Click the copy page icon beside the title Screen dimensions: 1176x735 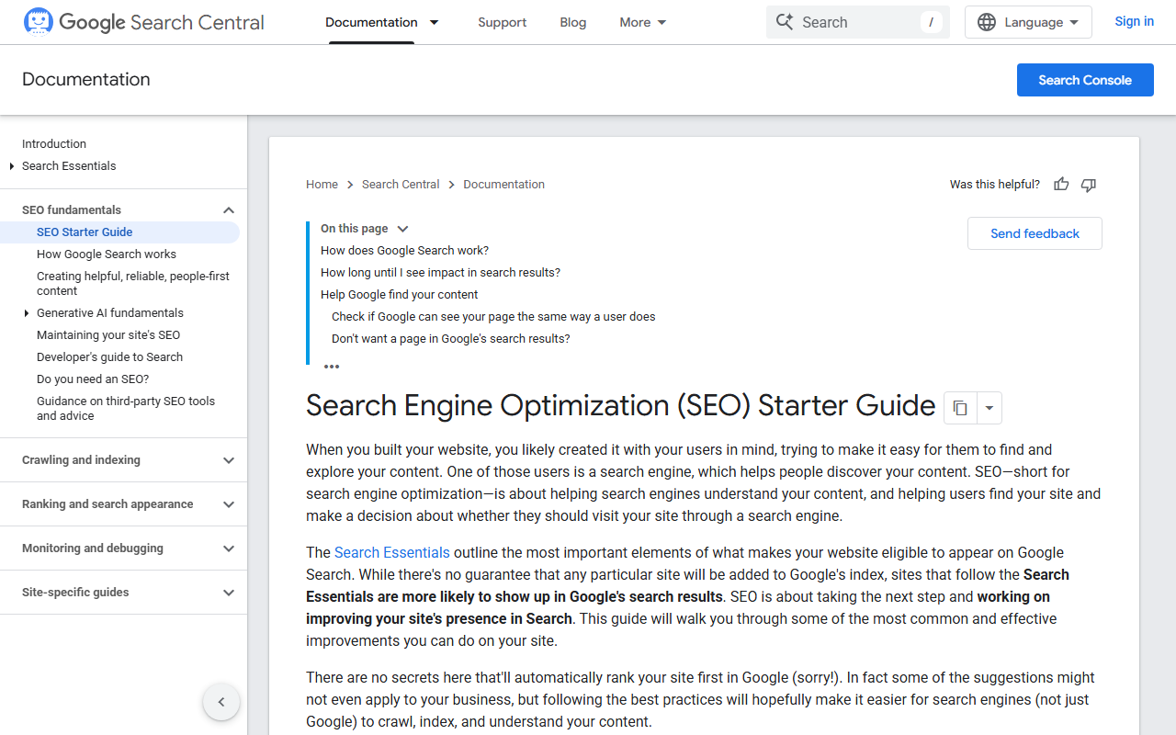[x=960, y=408]
